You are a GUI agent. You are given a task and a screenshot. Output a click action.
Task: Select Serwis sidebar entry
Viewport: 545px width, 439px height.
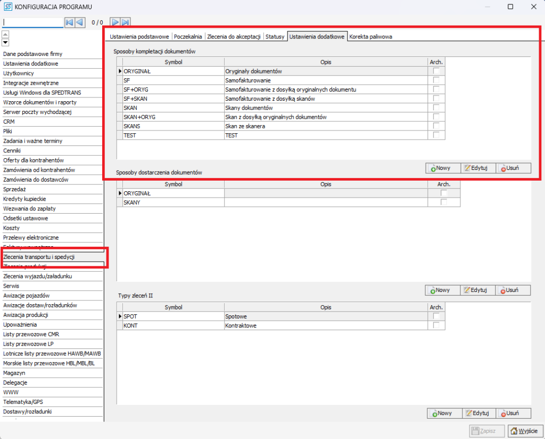tap(52, 286)
